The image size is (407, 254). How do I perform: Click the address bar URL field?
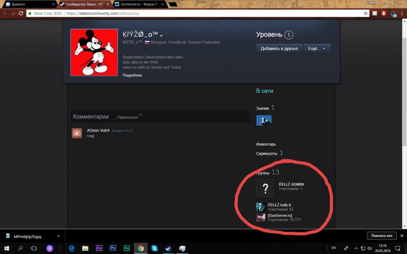click(x=215, y=13)
